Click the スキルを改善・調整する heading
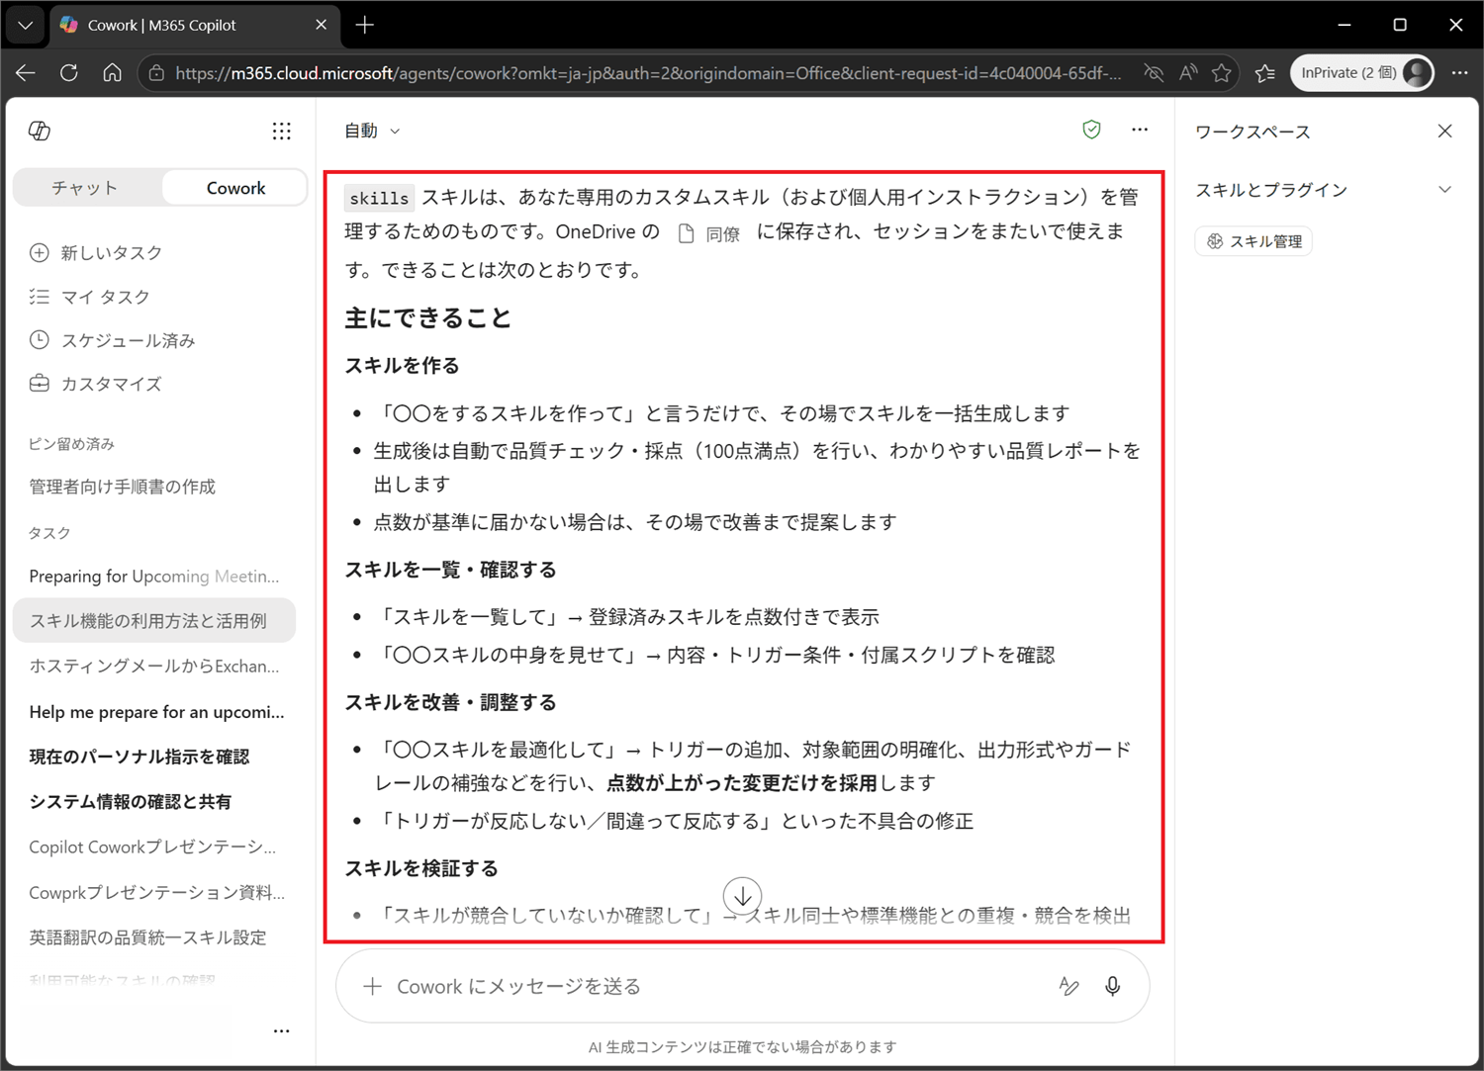The image size is (1484, 1071). 450,702
